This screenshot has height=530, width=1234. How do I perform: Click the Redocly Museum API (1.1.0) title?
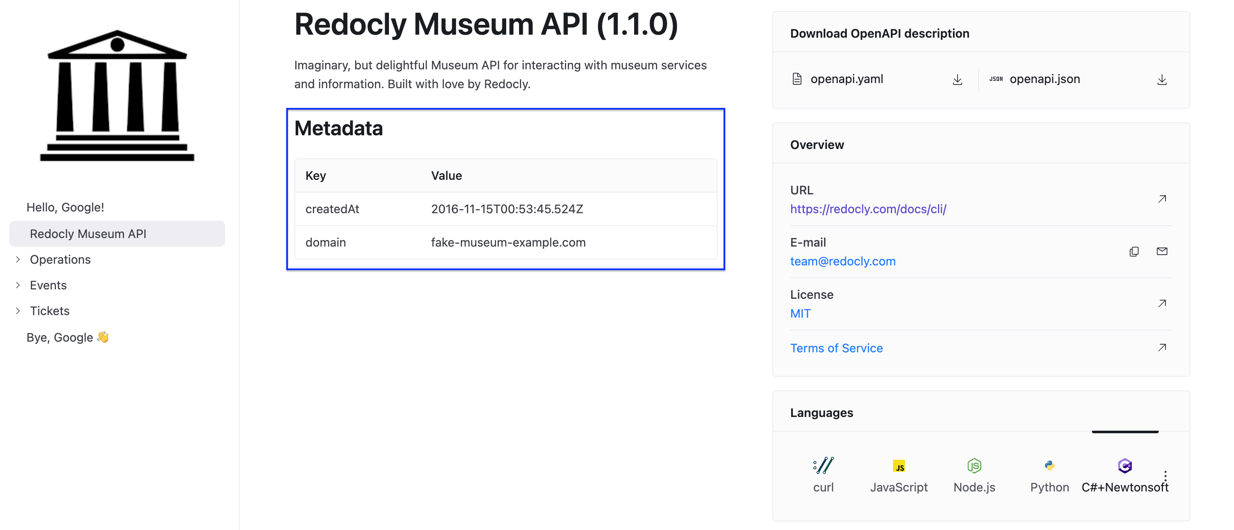click(486, 24)
